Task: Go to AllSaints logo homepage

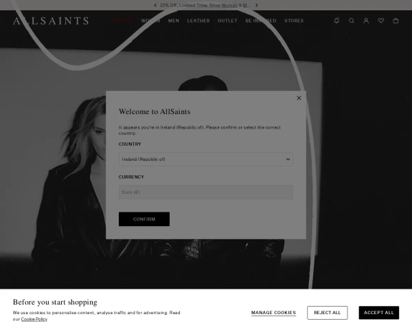Action: coord(51,21)
